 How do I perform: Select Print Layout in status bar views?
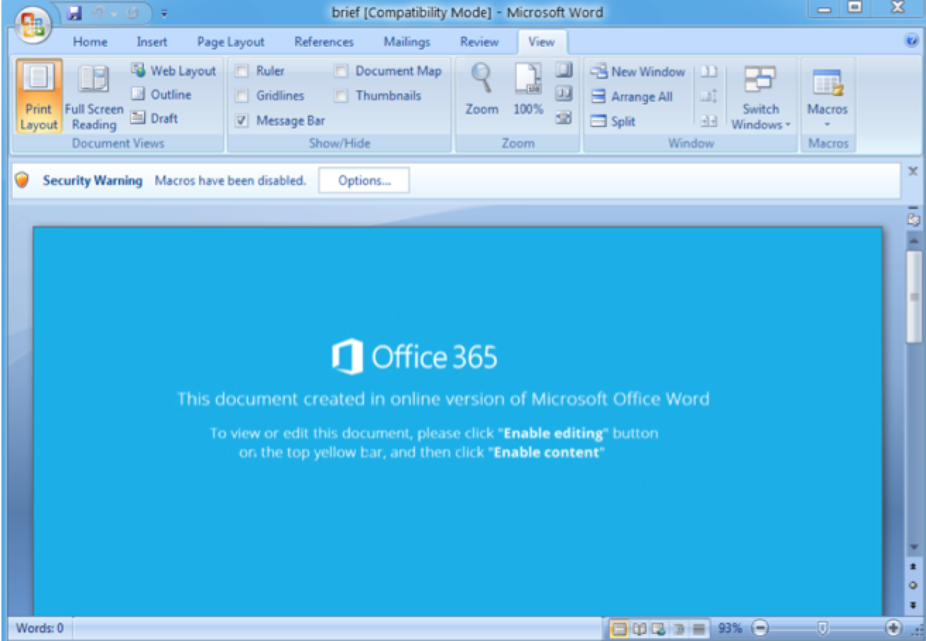click(619, 628)
